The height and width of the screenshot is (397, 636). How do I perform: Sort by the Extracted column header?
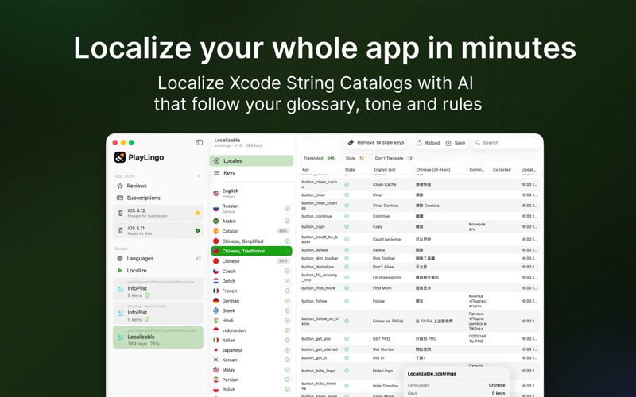coord(502,170)
